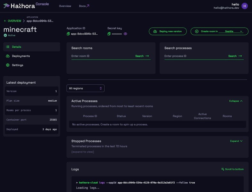Go back via the OVERVIEW breadcrumb arrow
252x192 pixels.
[5, 21]
